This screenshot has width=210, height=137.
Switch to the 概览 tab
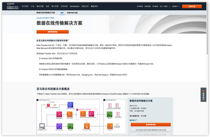[x=62, y=13]
